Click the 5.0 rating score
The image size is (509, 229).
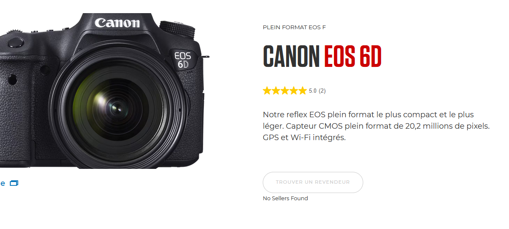coord(313,91)
